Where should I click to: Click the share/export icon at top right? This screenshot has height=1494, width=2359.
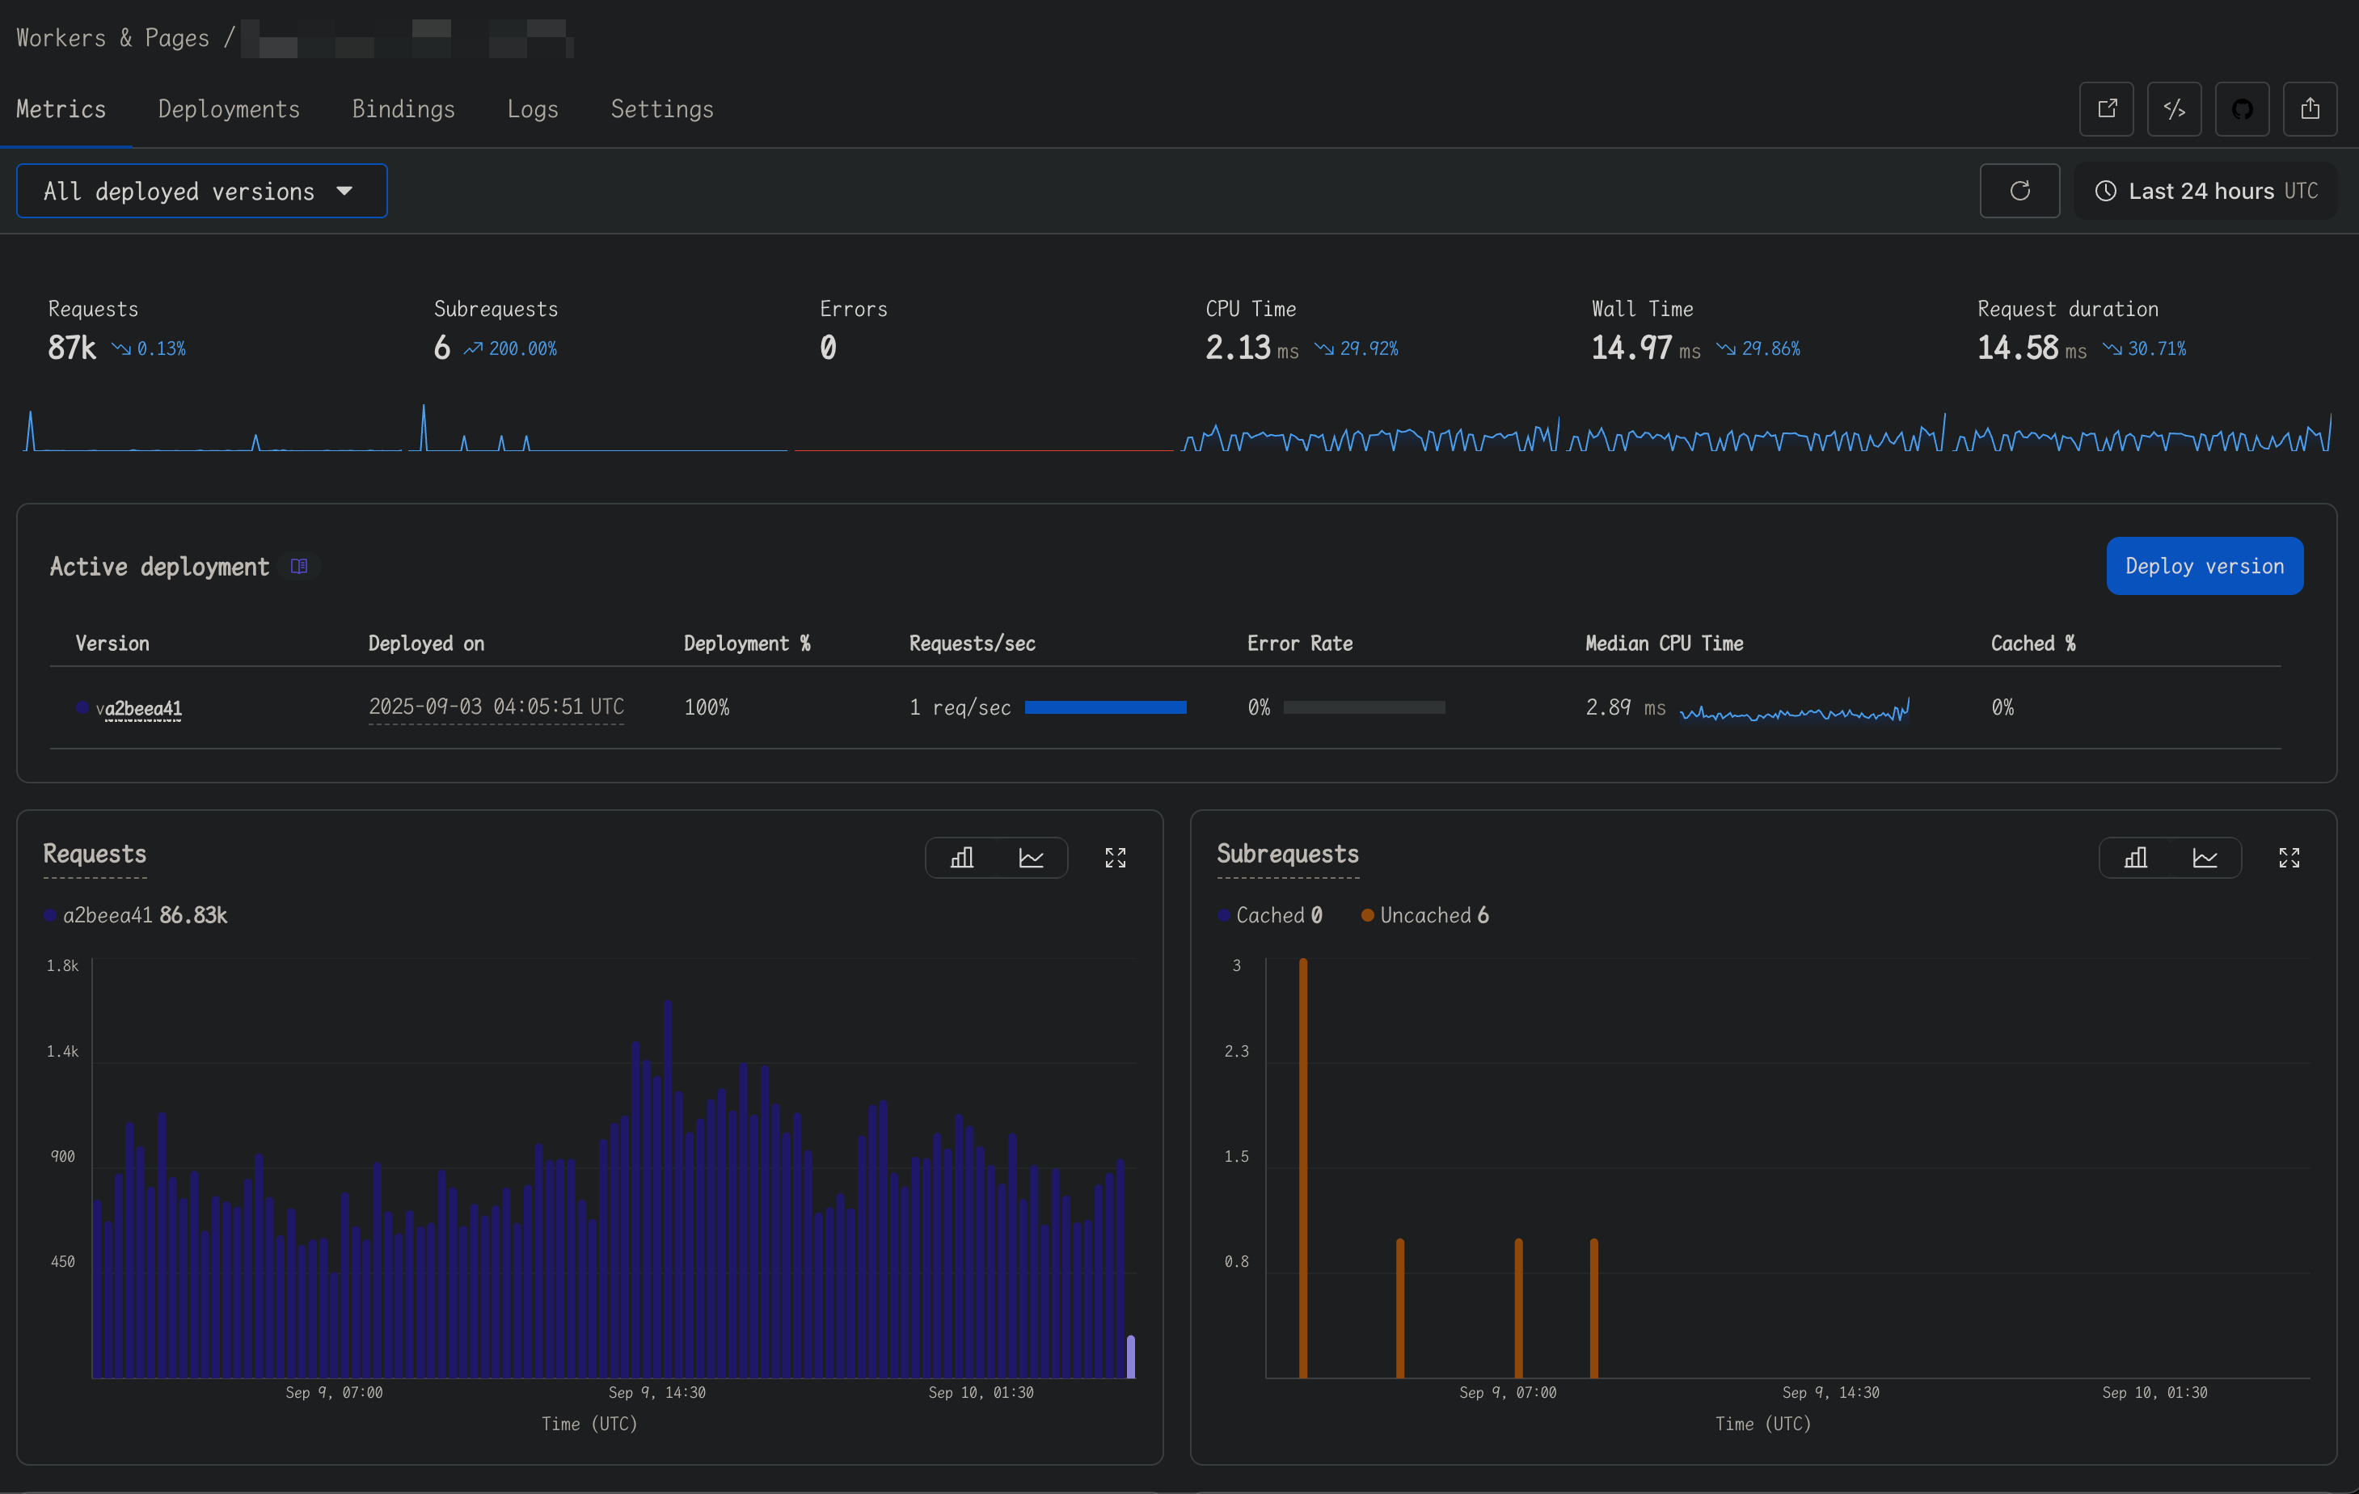click(2309, 109)
